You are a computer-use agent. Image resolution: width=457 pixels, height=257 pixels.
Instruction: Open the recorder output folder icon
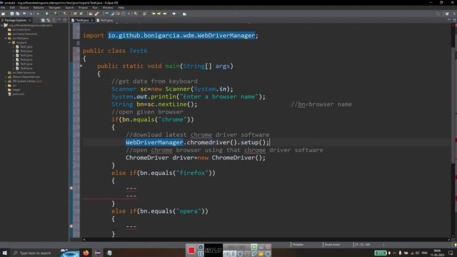pyautogui.click(x=261, y=254)
